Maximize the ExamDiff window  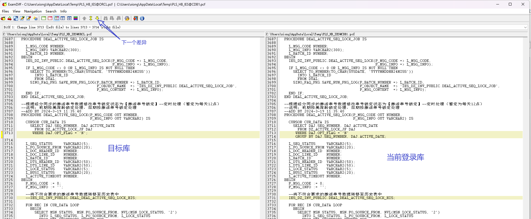point(510,4)
